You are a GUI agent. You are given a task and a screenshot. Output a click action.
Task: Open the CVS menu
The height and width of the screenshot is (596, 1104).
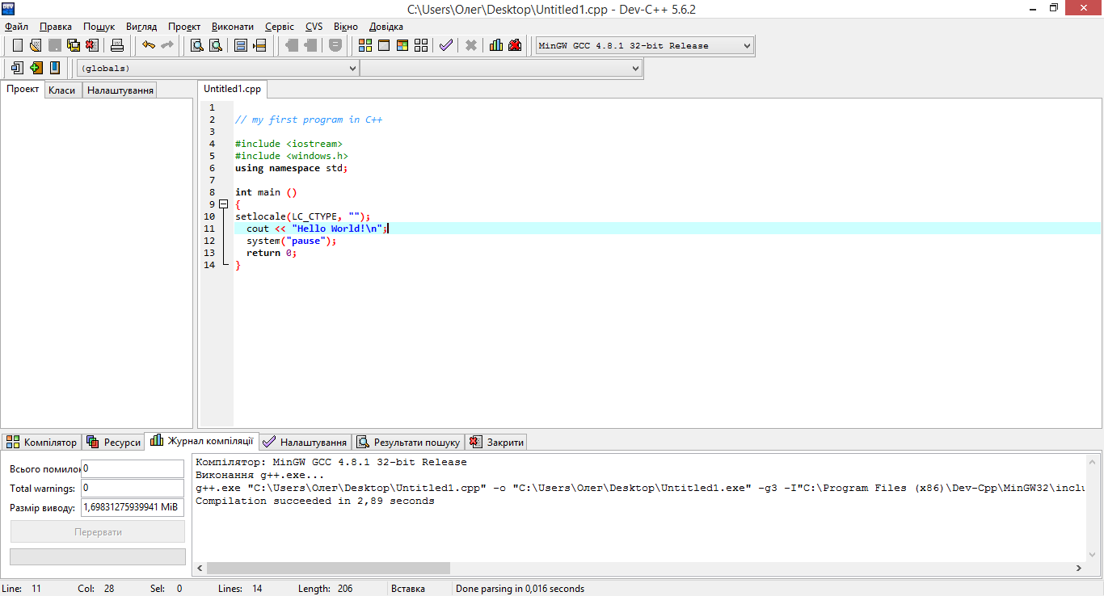click(314, 27)
